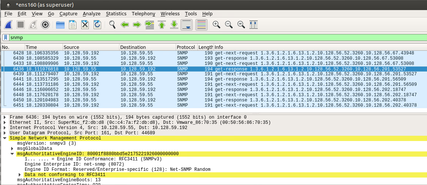Viewport: 427px width, 185px height.
Task: Sort packets by Protocol column
Action: 187,47
